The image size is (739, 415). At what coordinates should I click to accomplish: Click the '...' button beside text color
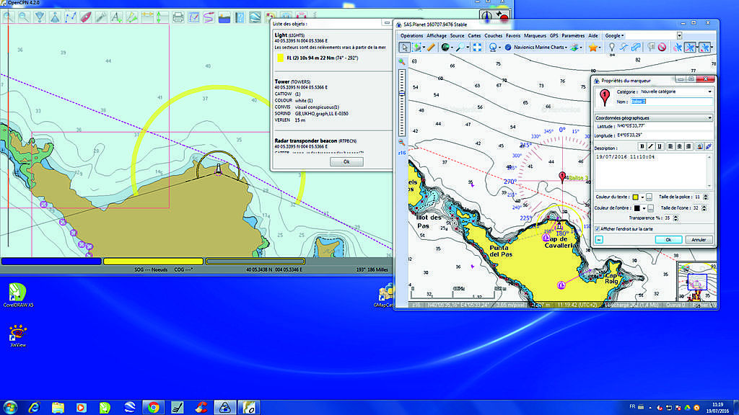[649, 197]
